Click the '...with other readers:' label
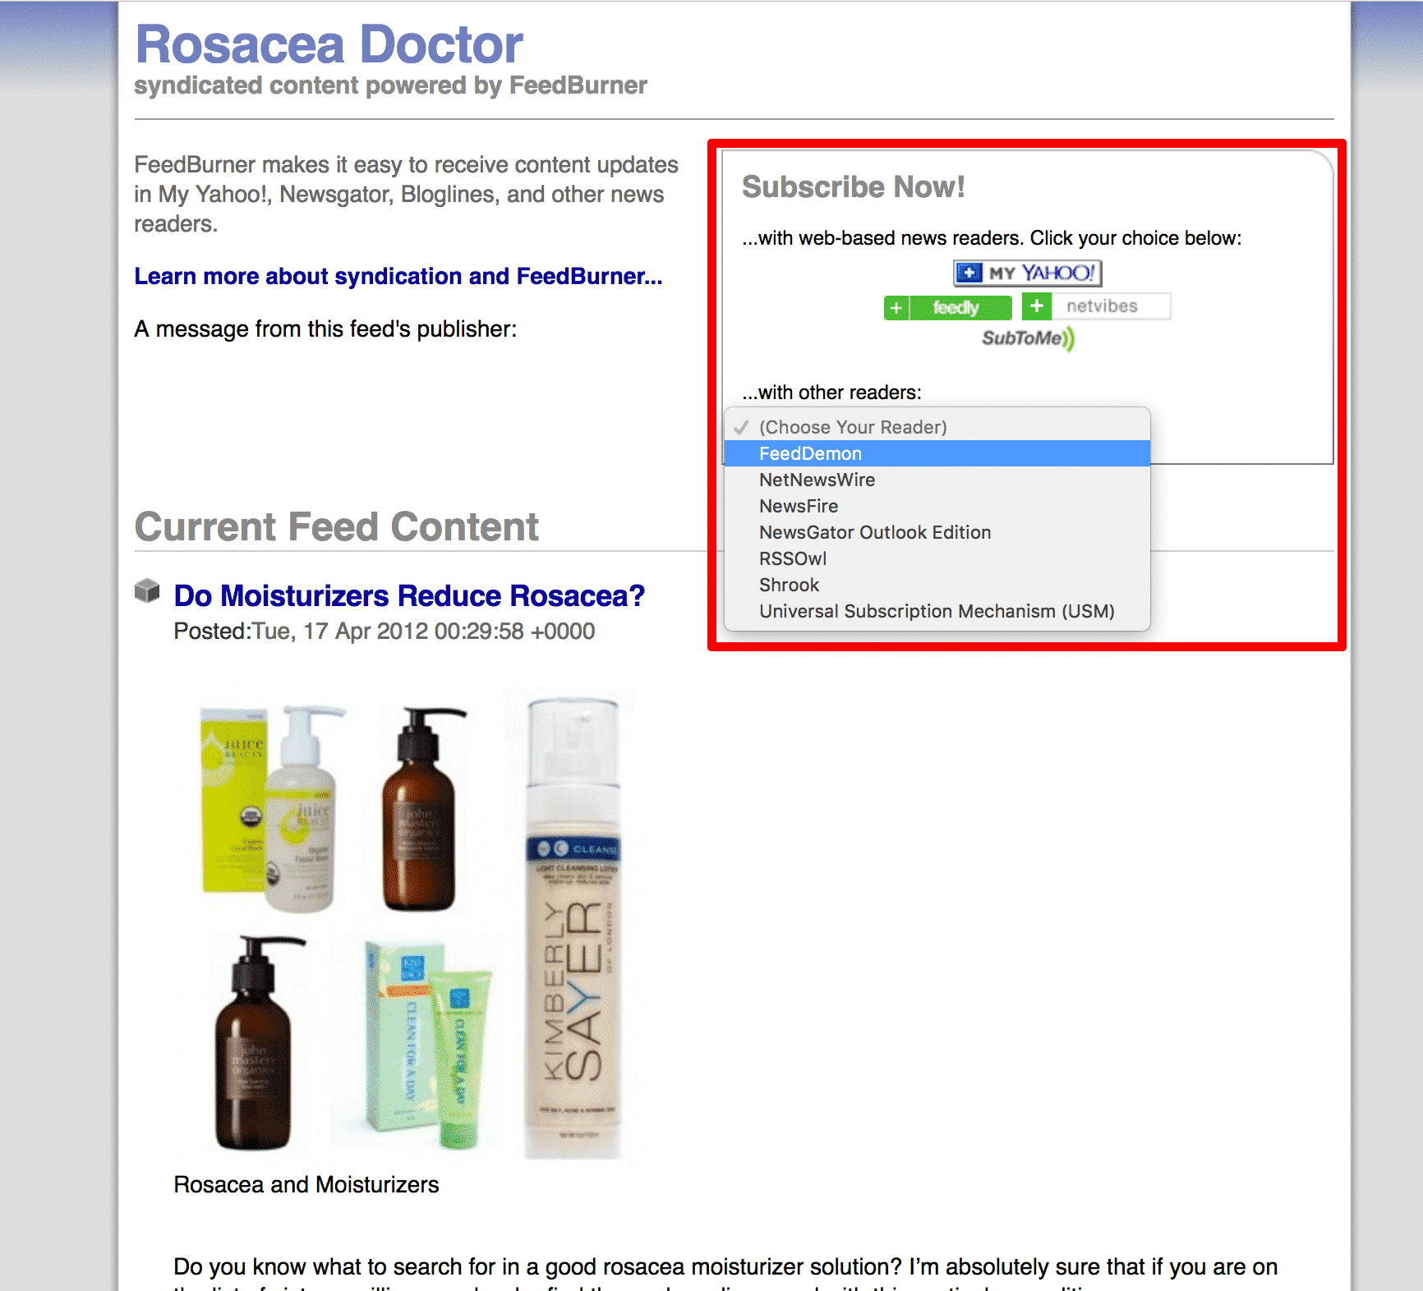 (831, 393)
